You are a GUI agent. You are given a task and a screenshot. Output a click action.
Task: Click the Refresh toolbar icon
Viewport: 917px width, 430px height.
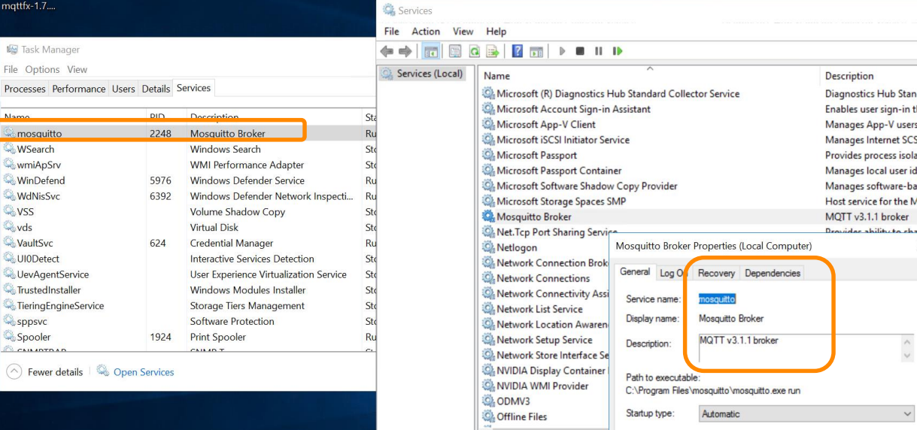click(x=475, y=51)
